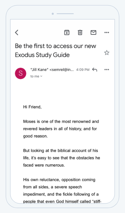This screenshot has width=125, height=213.
Task: Tap paragraph starting 'His own reluctance'
Action: [62, 190]
